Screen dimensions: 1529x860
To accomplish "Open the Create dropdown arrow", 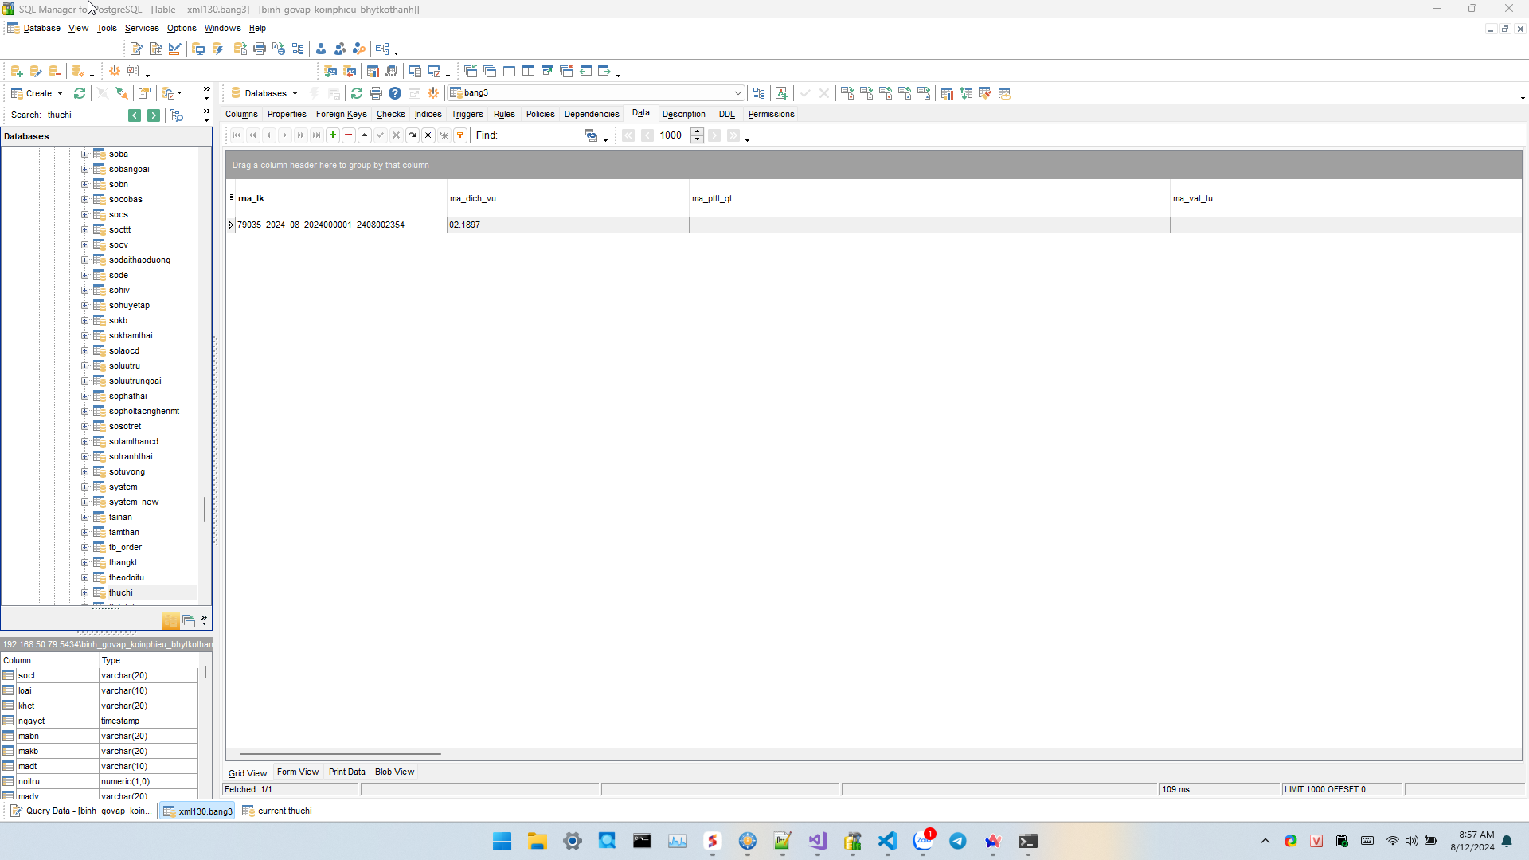I will click(x=60, y=93).
